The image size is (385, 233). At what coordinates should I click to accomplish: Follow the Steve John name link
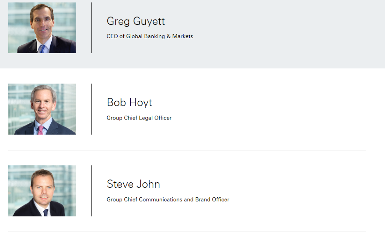(x=133, y=184)
